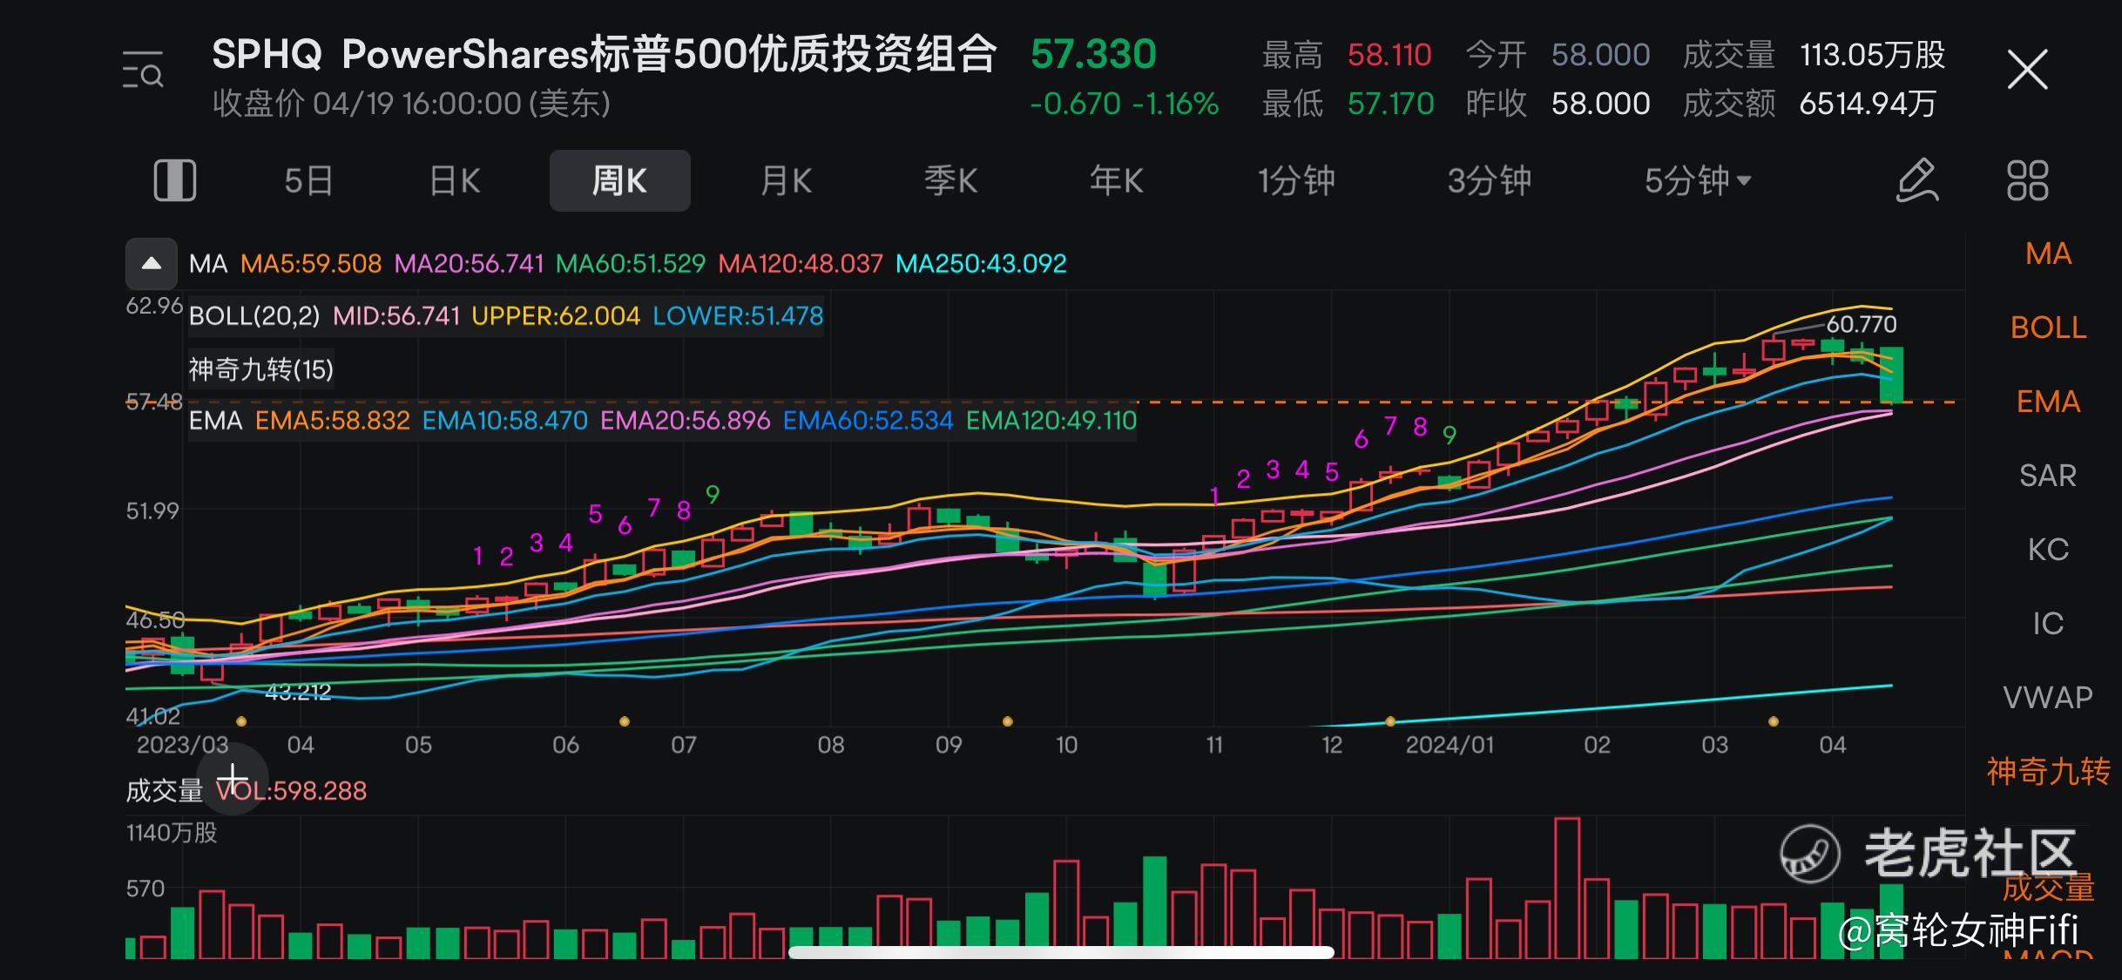Tap the bottom horizontal scroll handle
2122x980 pixels.
pos(1061,952)
